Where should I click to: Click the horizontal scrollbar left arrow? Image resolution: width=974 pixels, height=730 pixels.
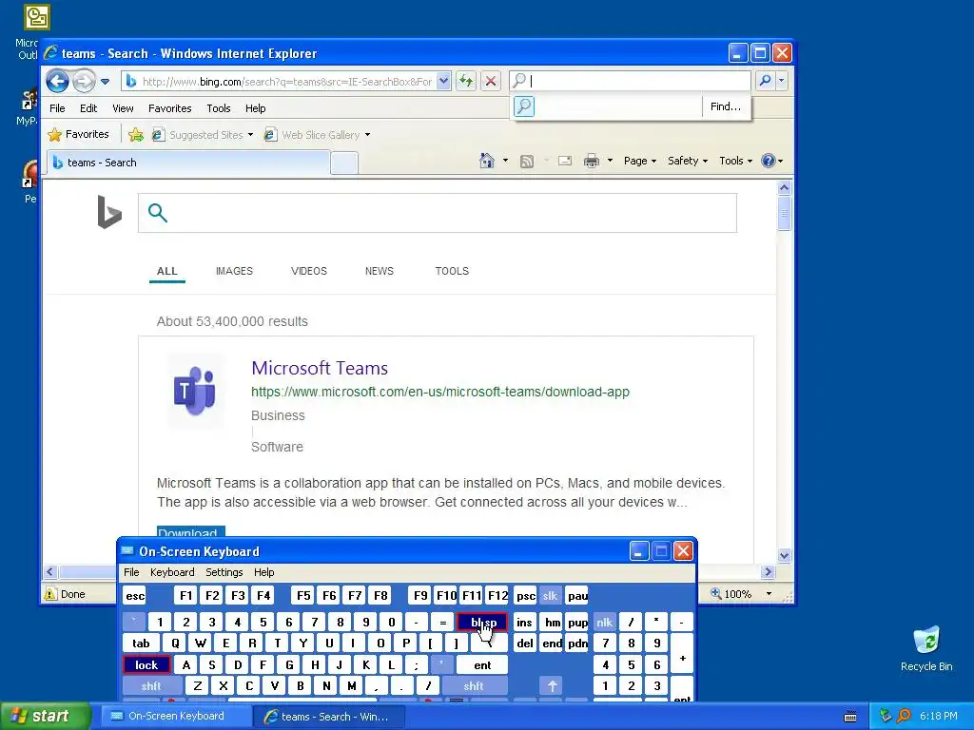(x=50, y=571)
